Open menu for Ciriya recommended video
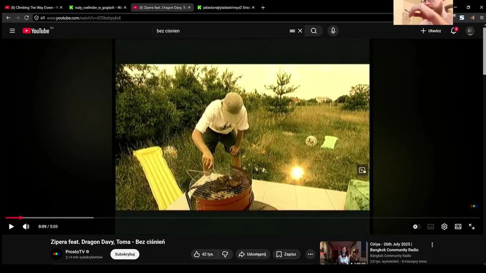The height and width of the screenshot is (273, 486). [432, 245]
